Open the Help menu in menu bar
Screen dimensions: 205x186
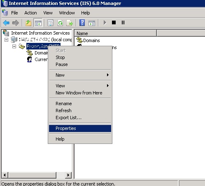pos(86,13)
